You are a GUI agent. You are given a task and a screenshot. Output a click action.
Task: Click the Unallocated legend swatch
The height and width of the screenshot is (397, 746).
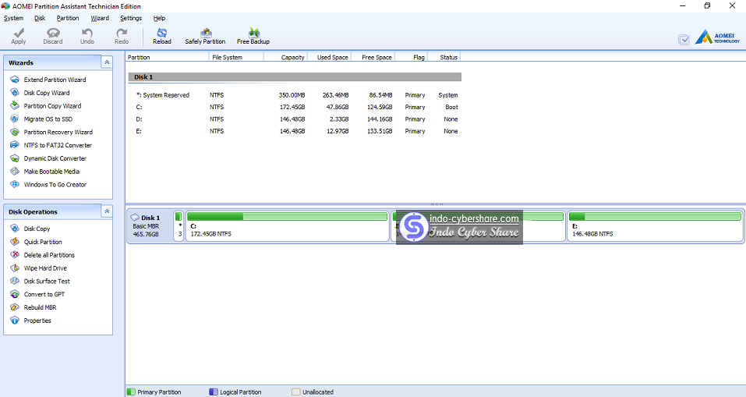[296, 392]
